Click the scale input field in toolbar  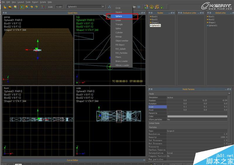coord(59,7)
